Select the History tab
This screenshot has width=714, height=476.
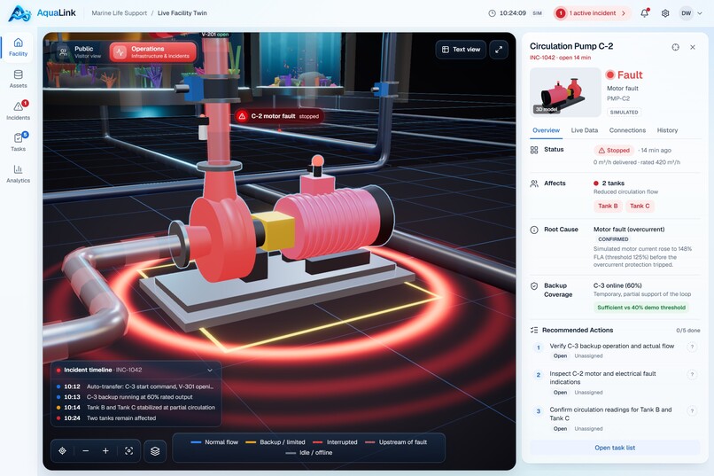(x=667, y=130)
